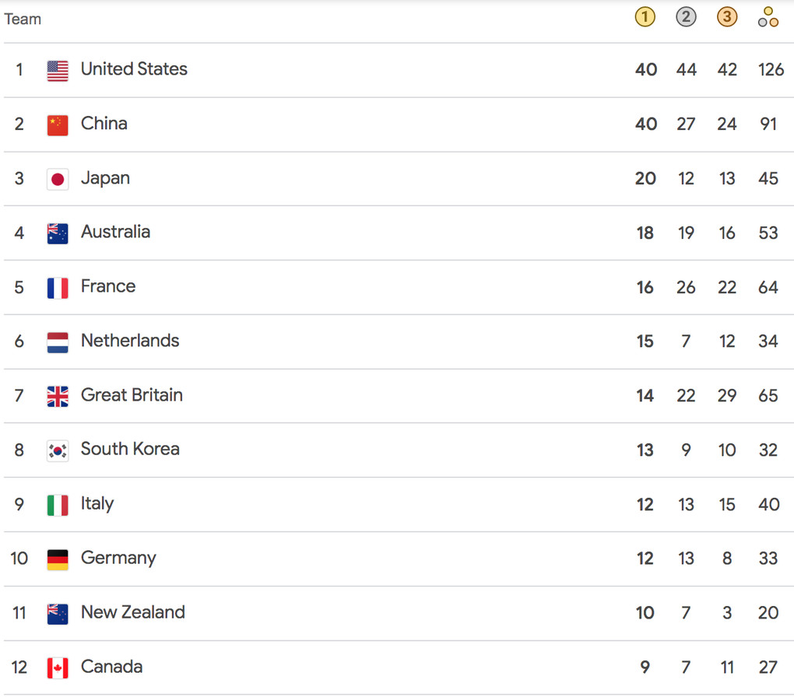Click the Germany flag icon
This screenshot has height=697, width=794.
point(58,559)
